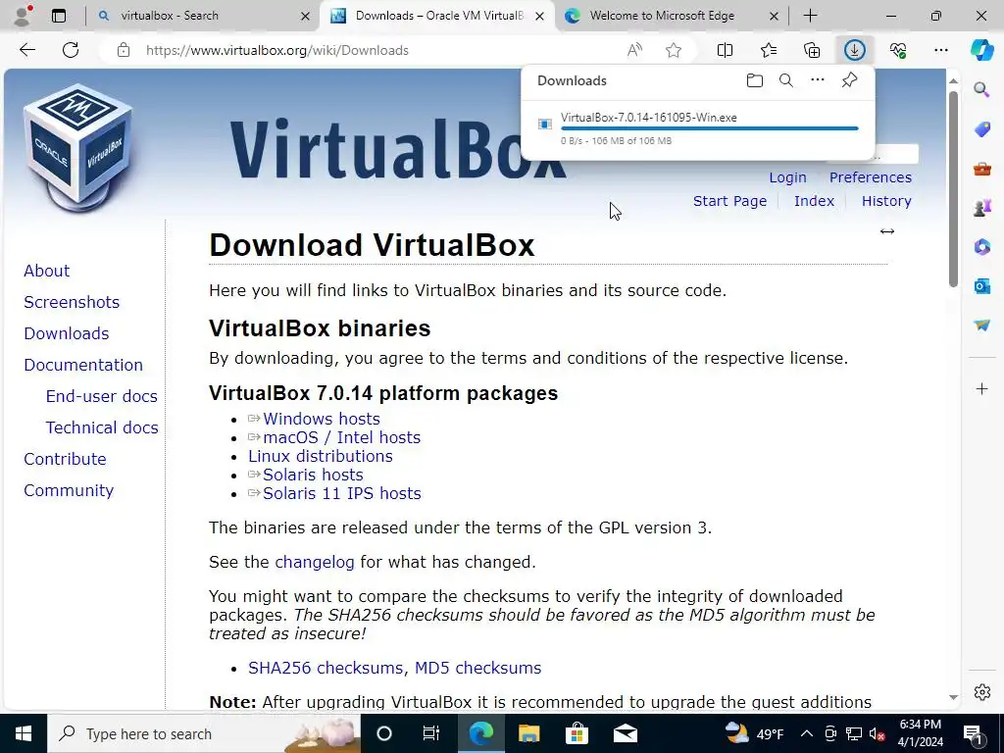Open File Explorer from taskbar
Viewport: 1004px width, 753px height.
click(528, 733)
